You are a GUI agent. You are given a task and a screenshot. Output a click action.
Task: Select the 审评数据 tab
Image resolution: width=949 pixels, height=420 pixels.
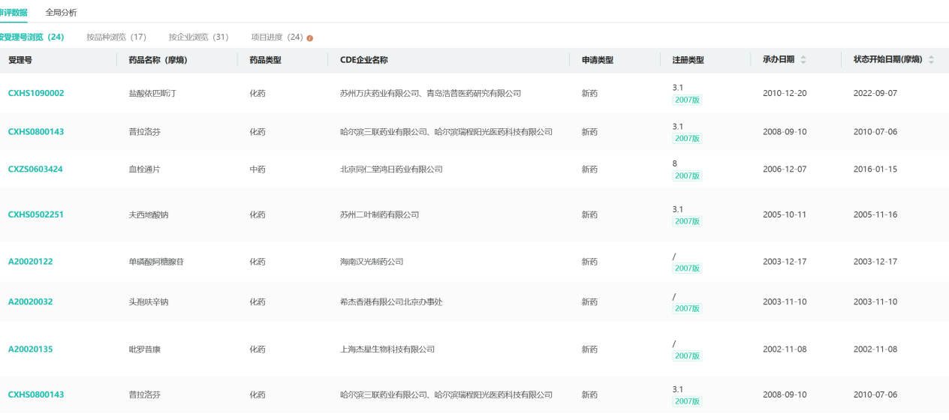point(14,13)
